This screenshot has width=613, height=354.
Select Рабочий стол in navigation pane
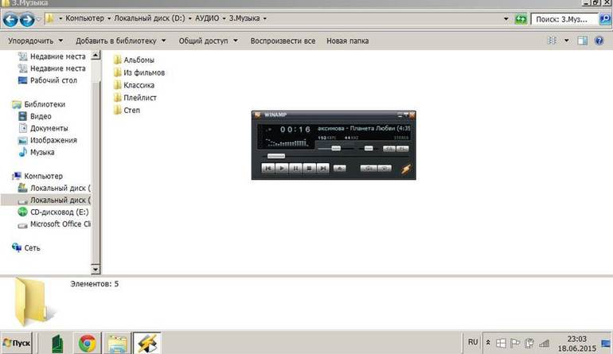pos(48,80)
